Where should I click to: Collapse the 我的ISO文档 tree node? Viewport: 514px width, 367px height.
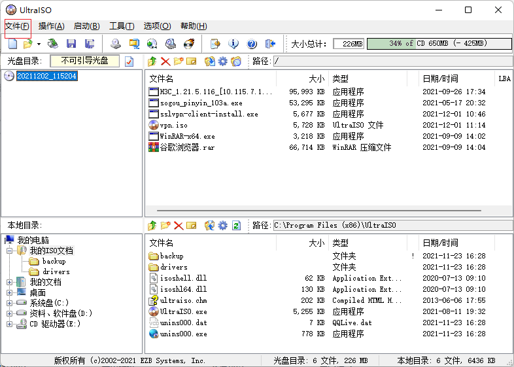pos(10,251)
